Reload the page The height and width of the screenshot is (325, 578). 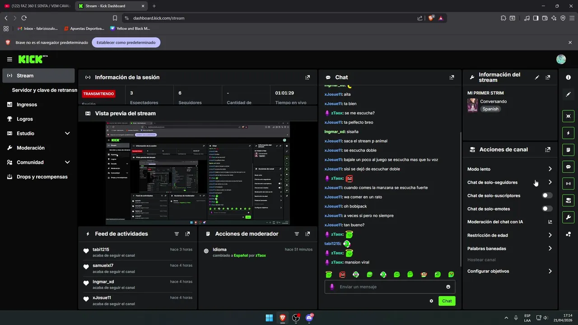click(24, 18)
